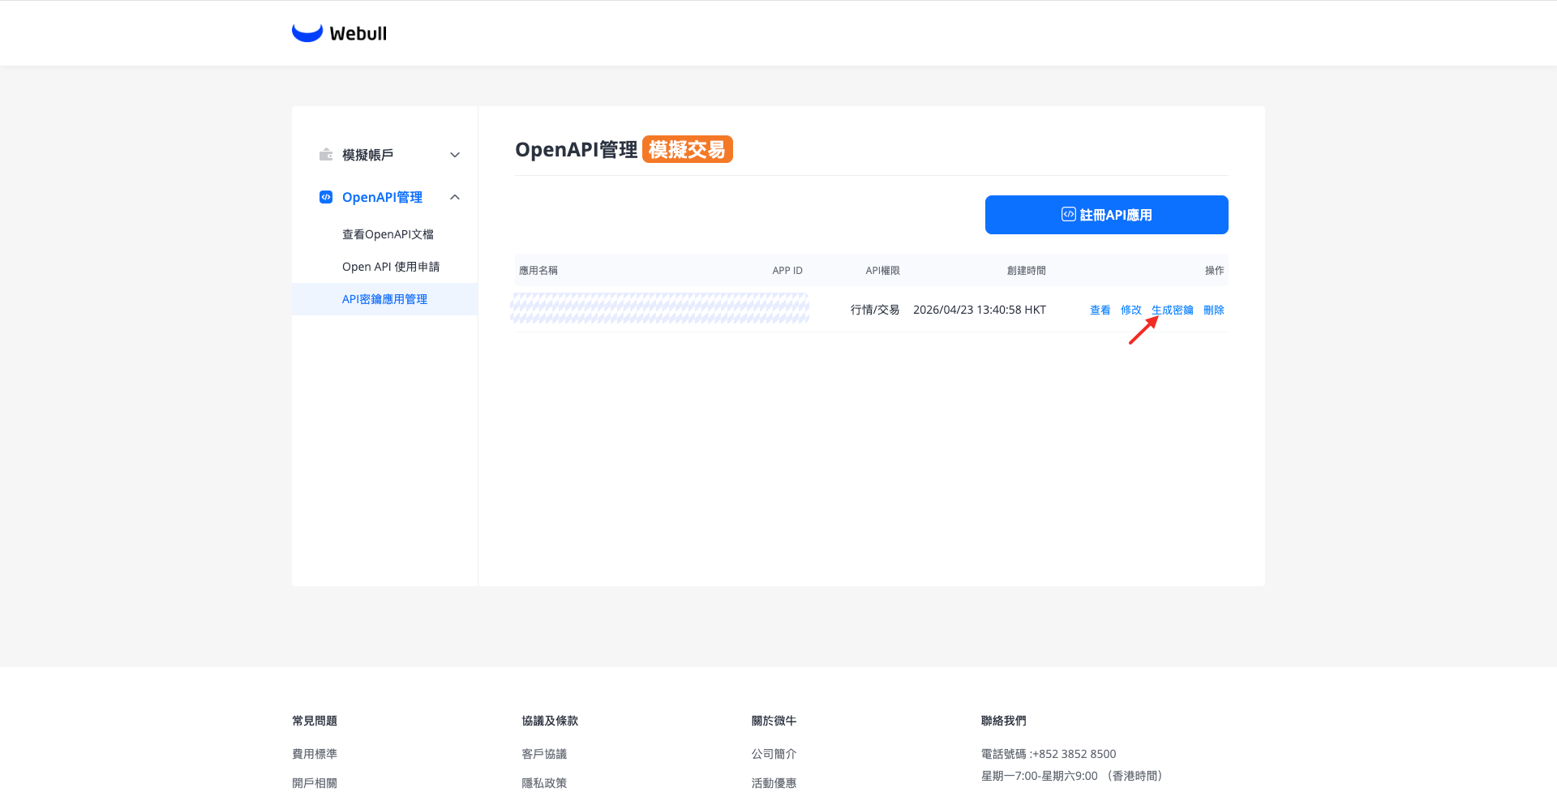Click the 應用名稱 column header
The width and height of the screenshot is (1557, 805).
tap(538, 271)
